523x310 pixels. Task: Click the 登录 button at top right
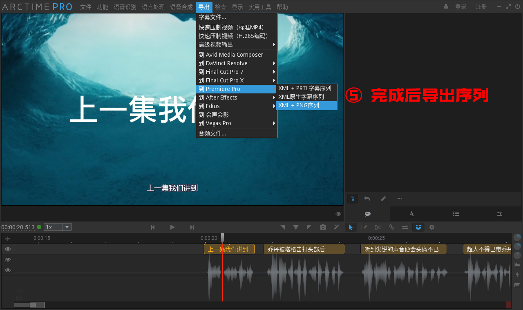[x=460, y=7]
